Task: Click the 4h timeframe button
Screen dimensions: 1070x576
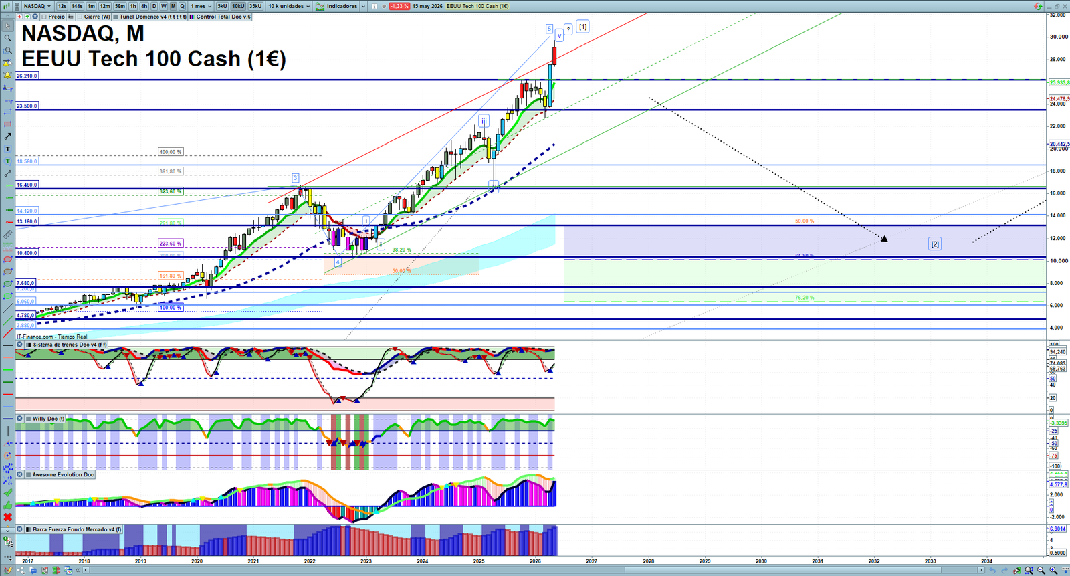Action: point(144,6)
